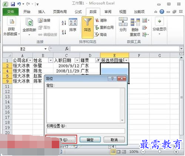Click the Reapply filter icon
The image size is (185, 156).
click(97, 27)
